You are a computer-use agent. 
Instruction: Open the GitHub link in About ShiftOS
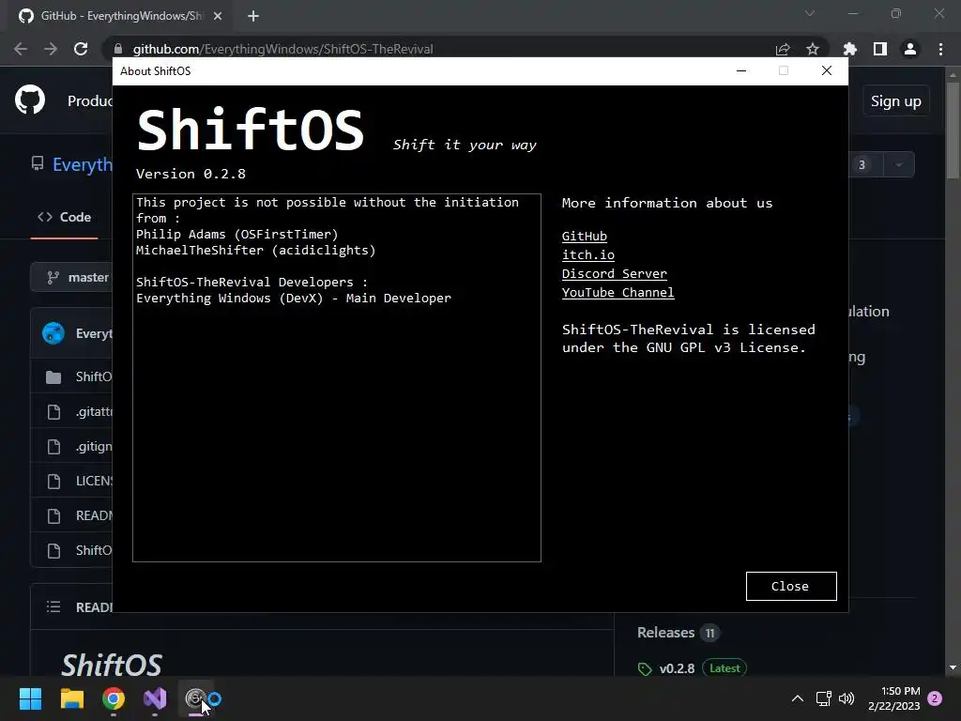[x=584, y=236]
